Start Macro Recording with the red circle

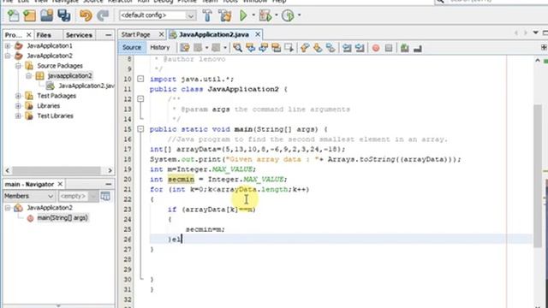pyautogui.click(x=376, y=48)
